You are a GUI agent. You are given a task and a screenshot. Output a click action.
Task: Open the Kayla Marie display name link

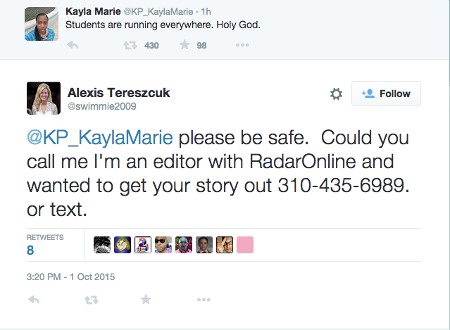[x=93, y=11]
